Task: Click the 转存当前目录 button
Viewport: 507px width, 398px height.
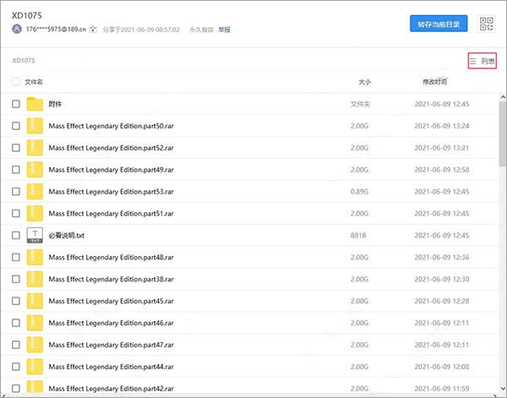Action: pos(439,25)
